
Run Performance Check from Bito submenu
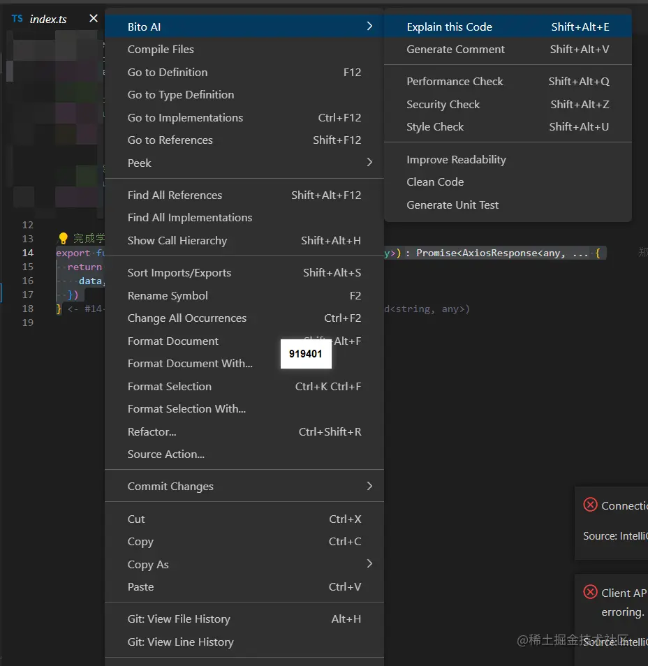click(508, 81)
